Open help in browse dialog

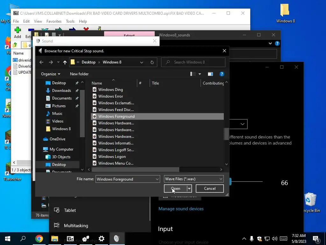point(222,74)
